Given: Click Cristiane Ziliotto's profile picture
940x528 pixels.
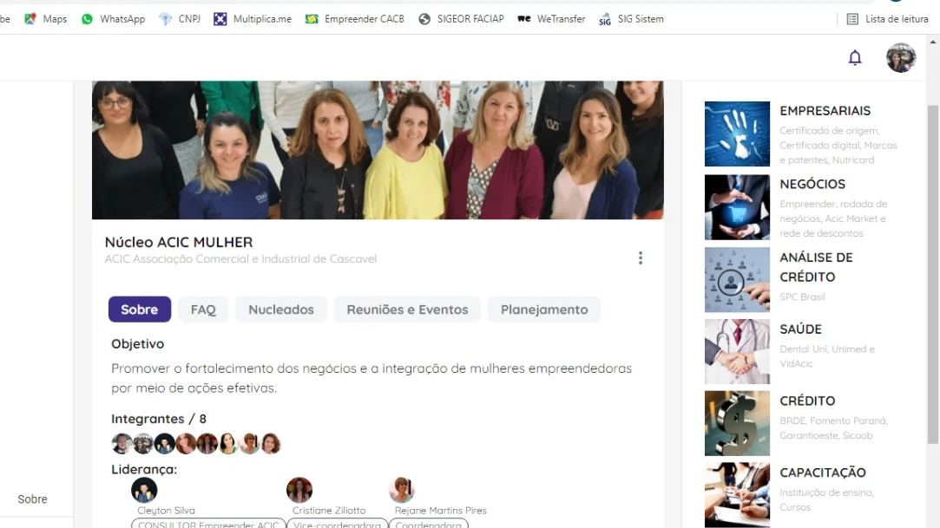Looking at the screenshot, I should (299, 490).
